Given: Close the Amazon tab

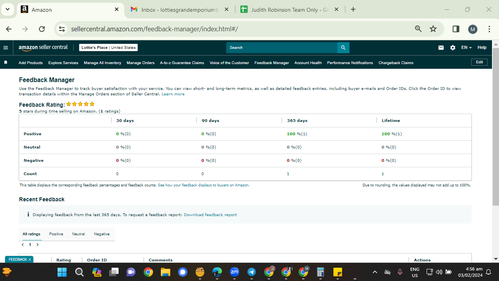Looking at the screenshot, I should (x=117, y=9).
